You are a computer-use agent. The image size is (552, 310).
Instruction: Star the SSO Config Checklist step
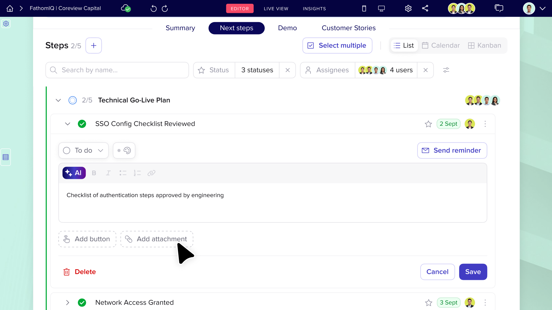(x=428, y=124)
